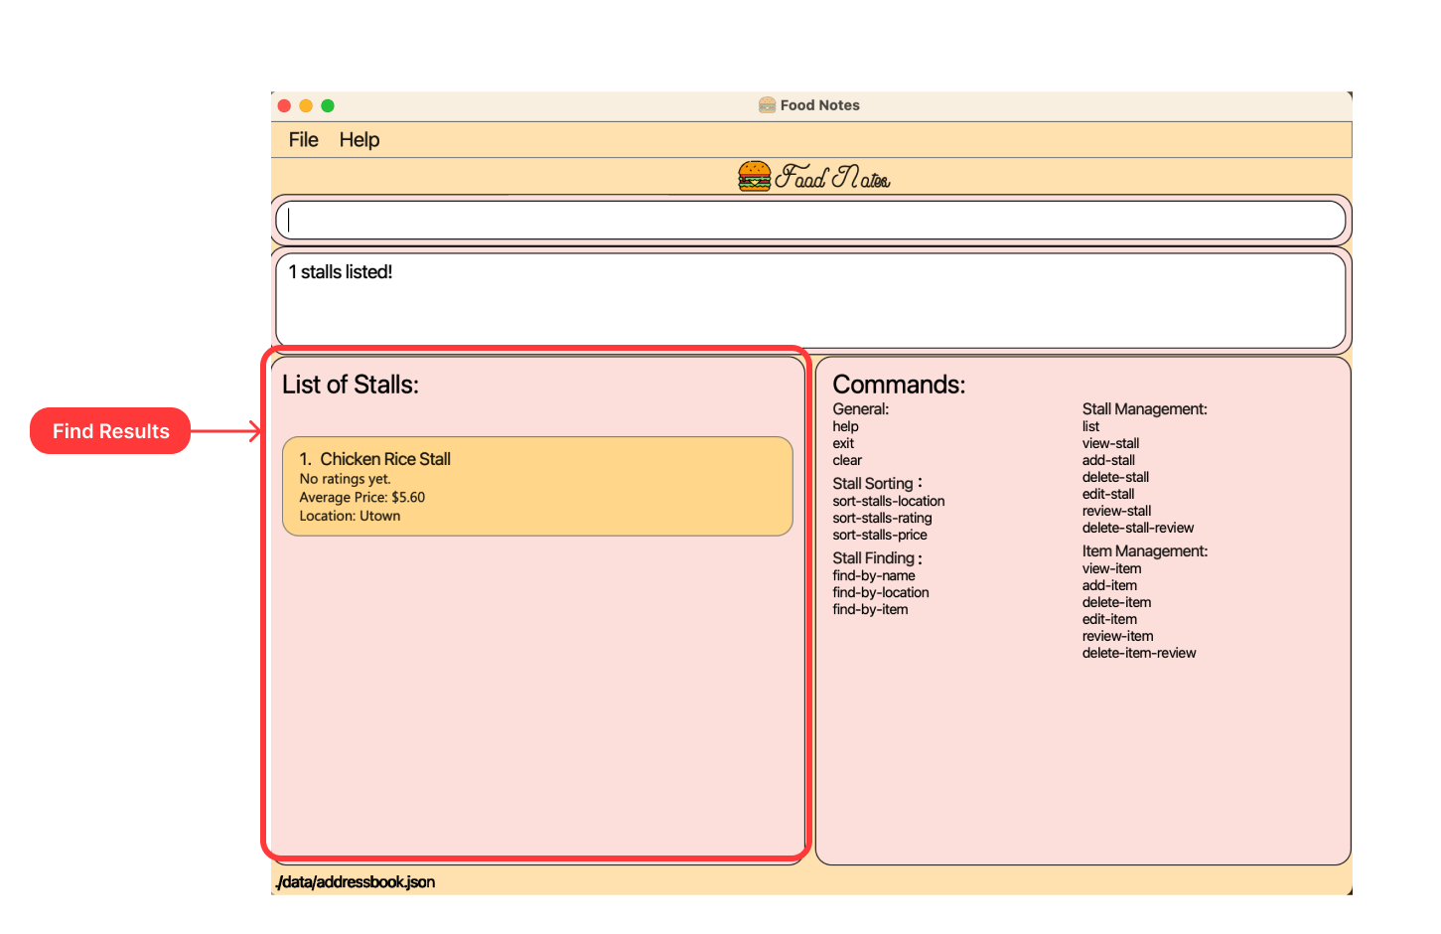This screenshot has height=934, width=1441.
Task: Click 'find-by-name' command text
Action: coord(874,576)
